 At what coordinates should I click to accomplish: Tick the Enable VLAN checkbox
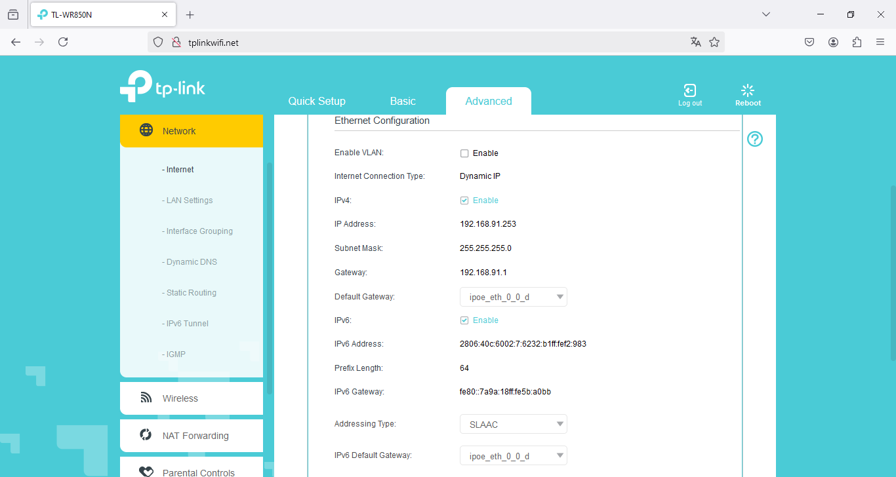pyautogui.click(x=464, y=153)
